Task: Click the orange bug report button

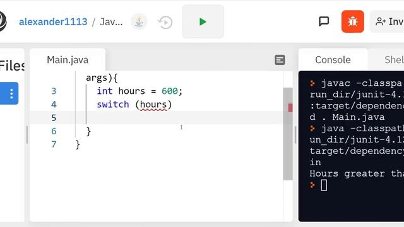Action: (x=352, y=21)
